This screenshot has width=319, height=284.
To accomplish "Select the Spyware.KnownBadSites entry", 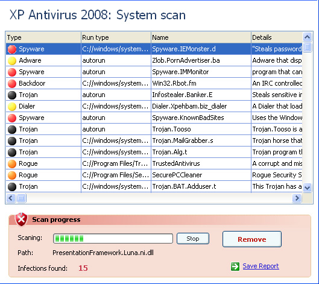I will point(201,118).
